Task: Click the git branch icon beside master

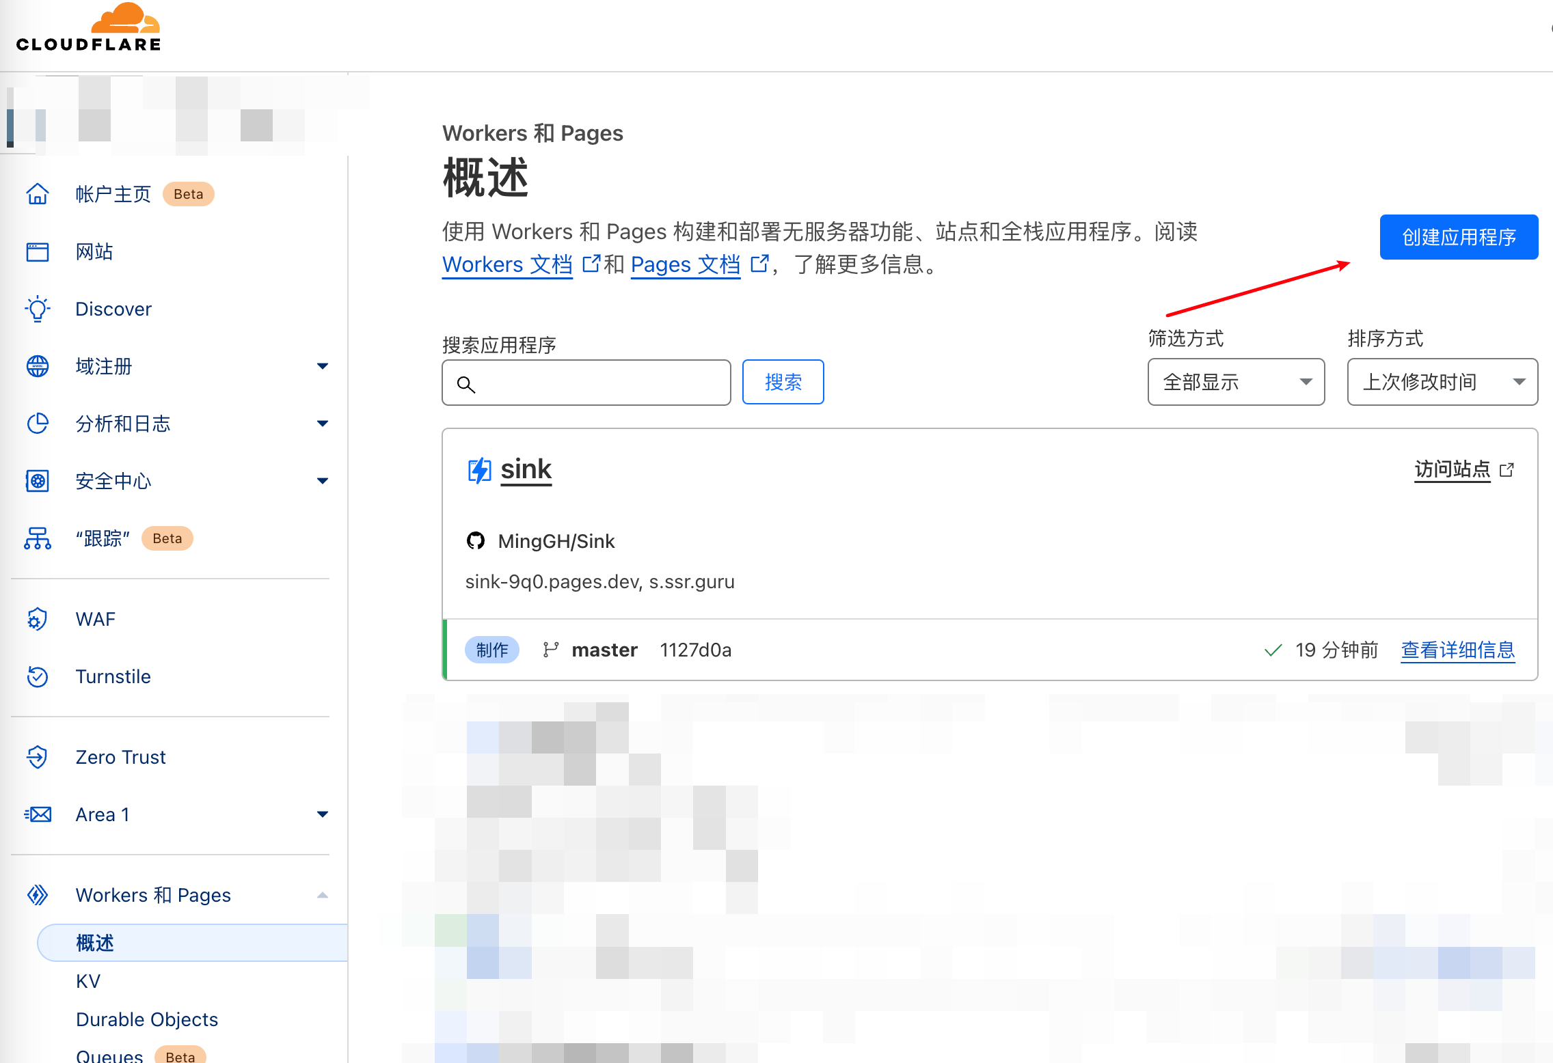Action: tap(551, 650)
